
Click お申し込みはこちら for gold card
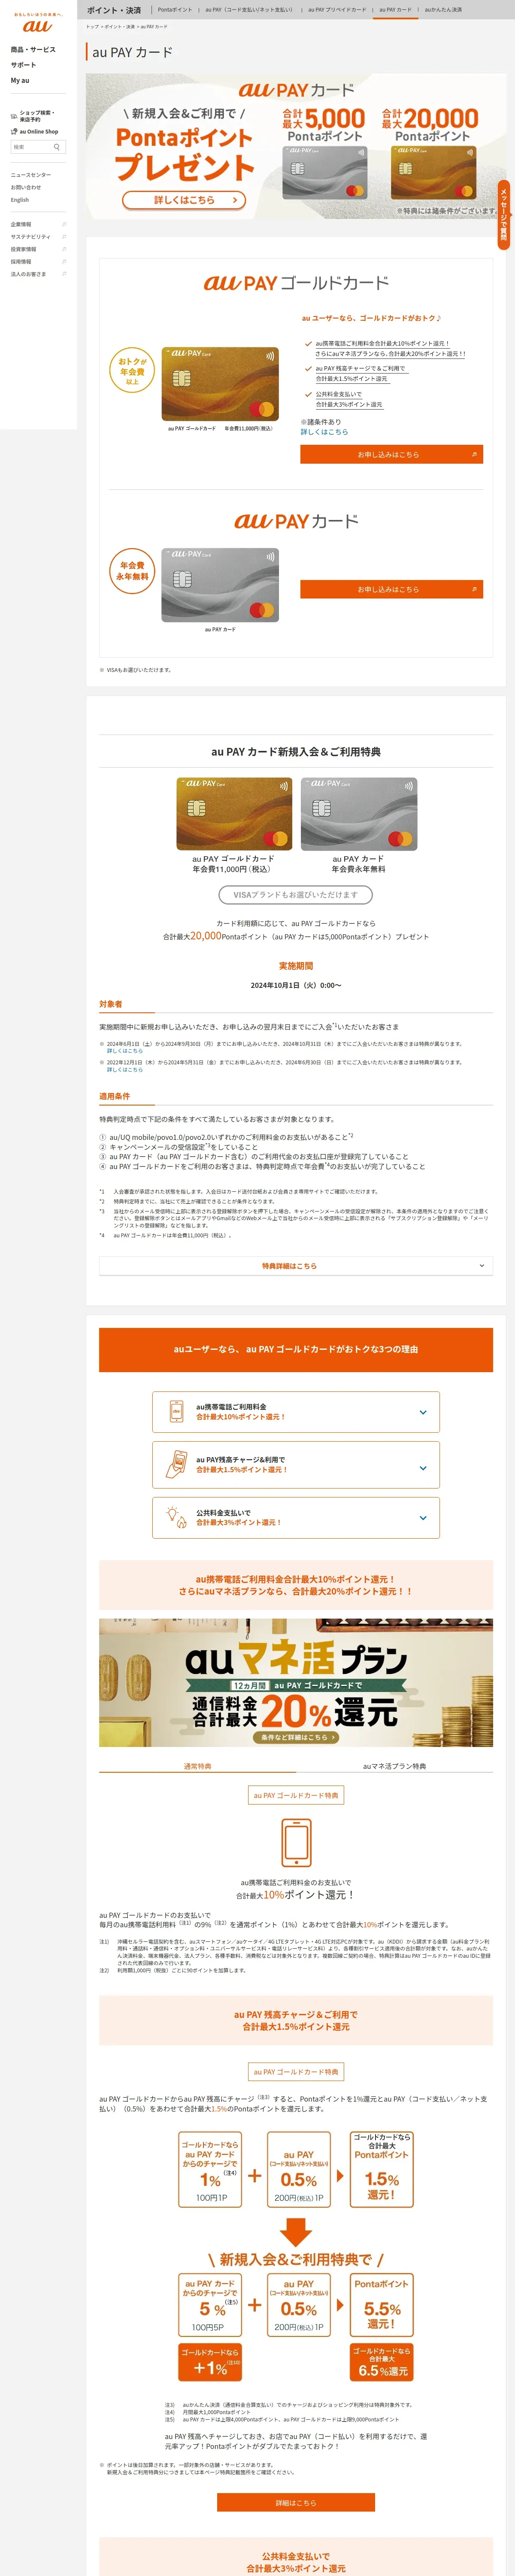pyautogui.click(x=391, y=454)
